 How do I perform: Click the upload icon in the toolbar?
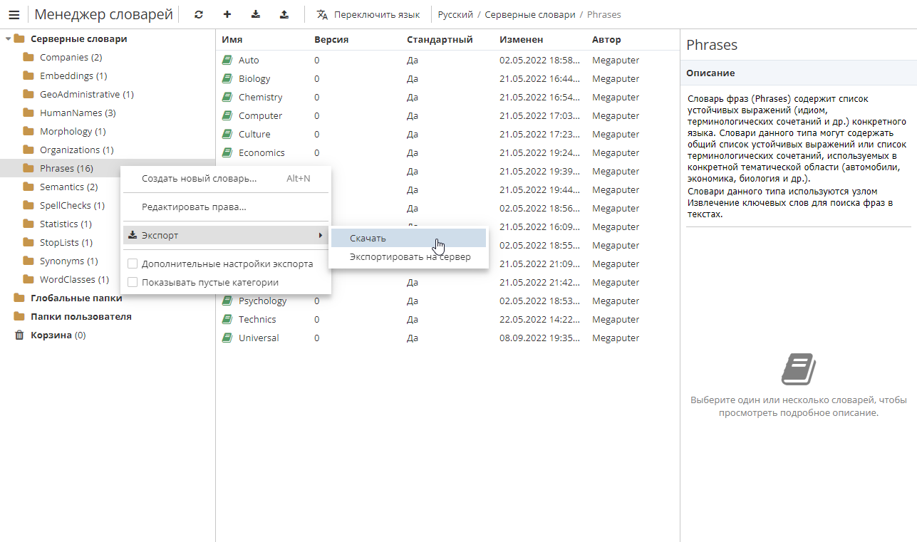tap(284, 14)
